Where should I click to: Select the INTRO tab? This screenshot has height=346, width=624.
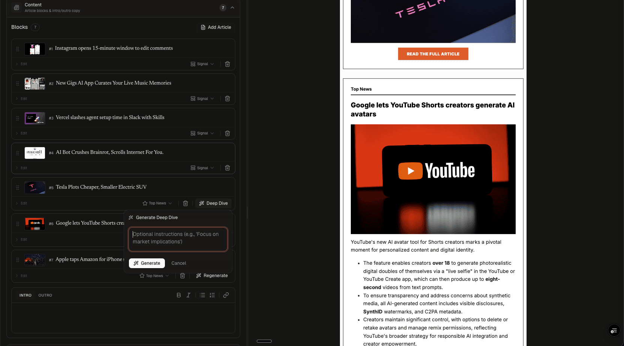[25, 295]
